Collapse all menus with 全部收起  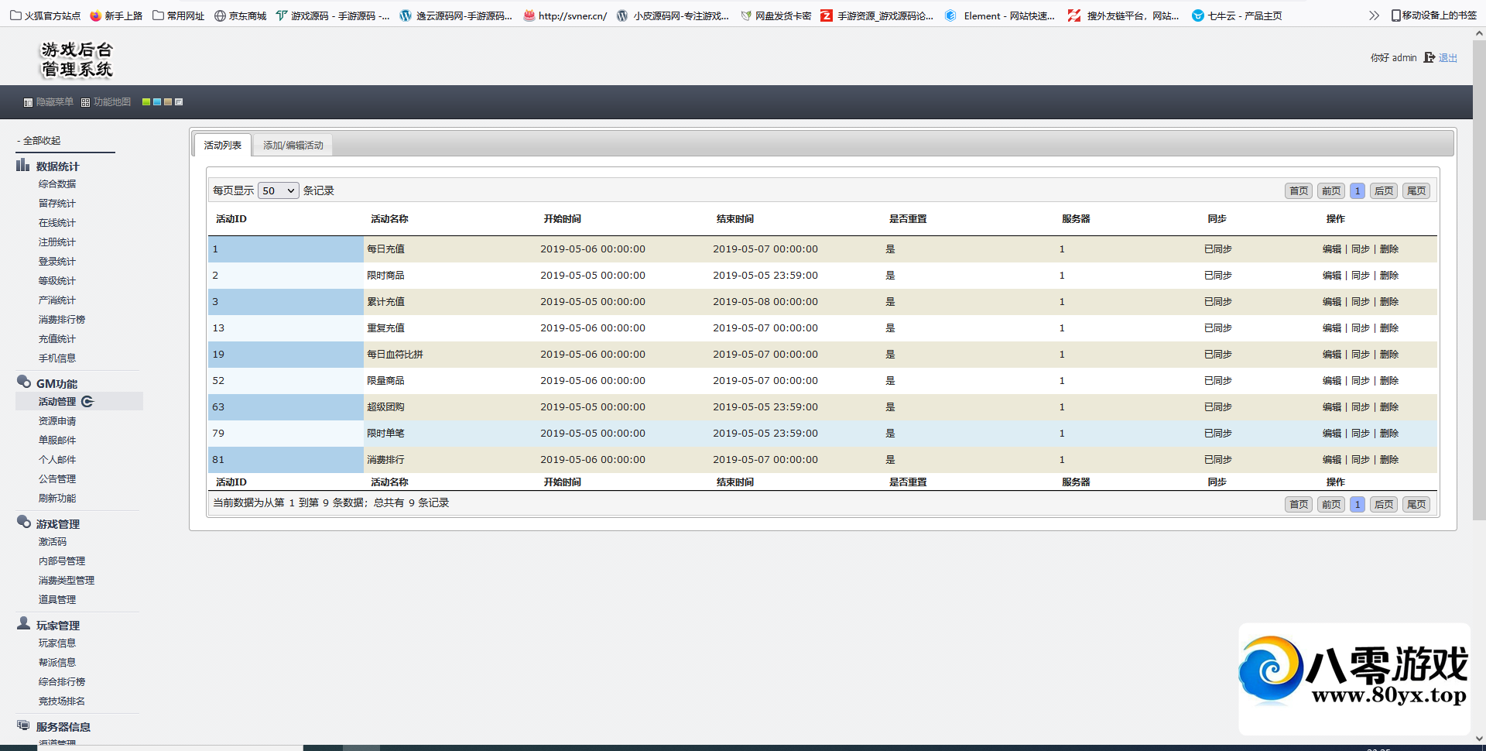[x=42, y=141]
